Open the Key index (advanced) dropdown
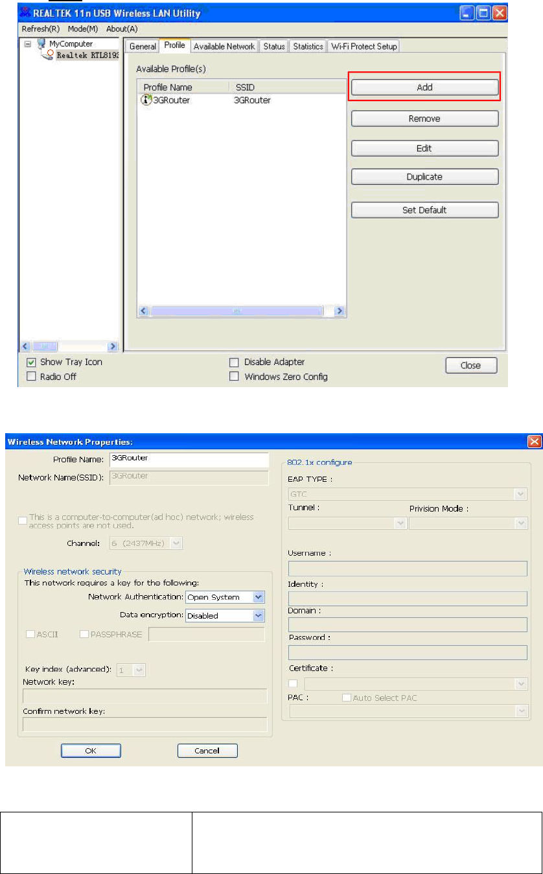 [x=132, y=670]
